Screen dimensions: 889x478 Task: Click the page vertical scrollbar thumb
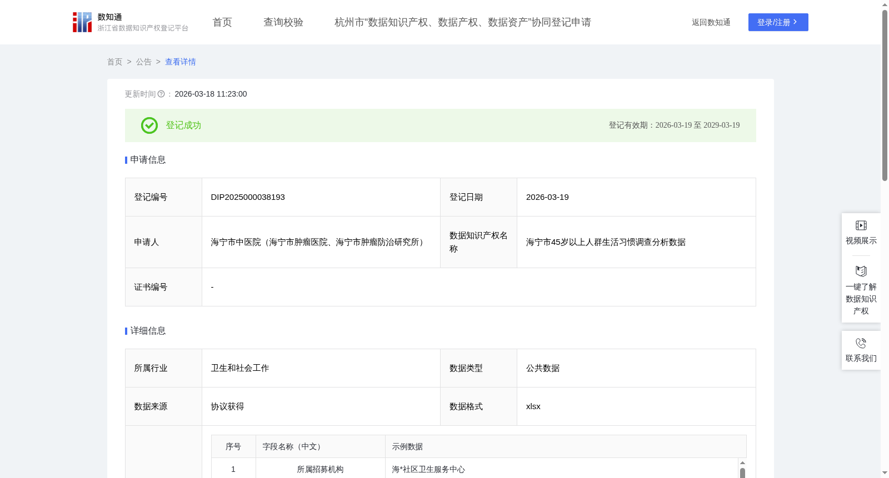click(885, 95)
